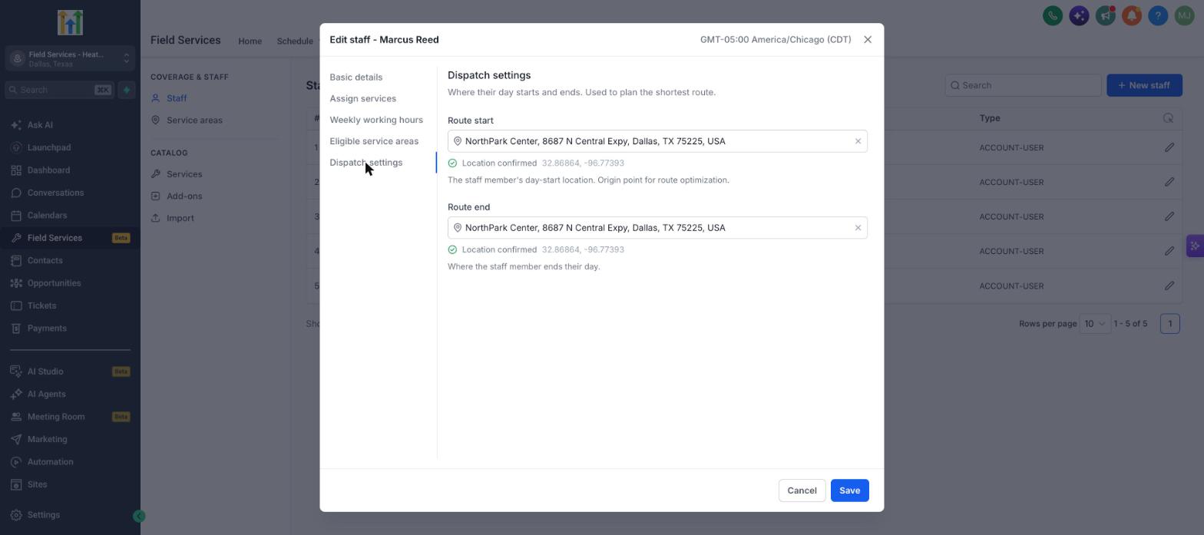Switch to Weekly working hours tab

point(376,120)
